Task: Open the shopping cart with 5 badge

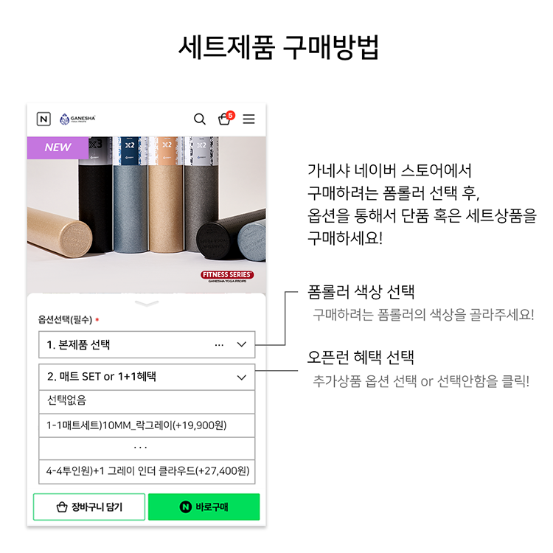Action: (x=226, y=118)
